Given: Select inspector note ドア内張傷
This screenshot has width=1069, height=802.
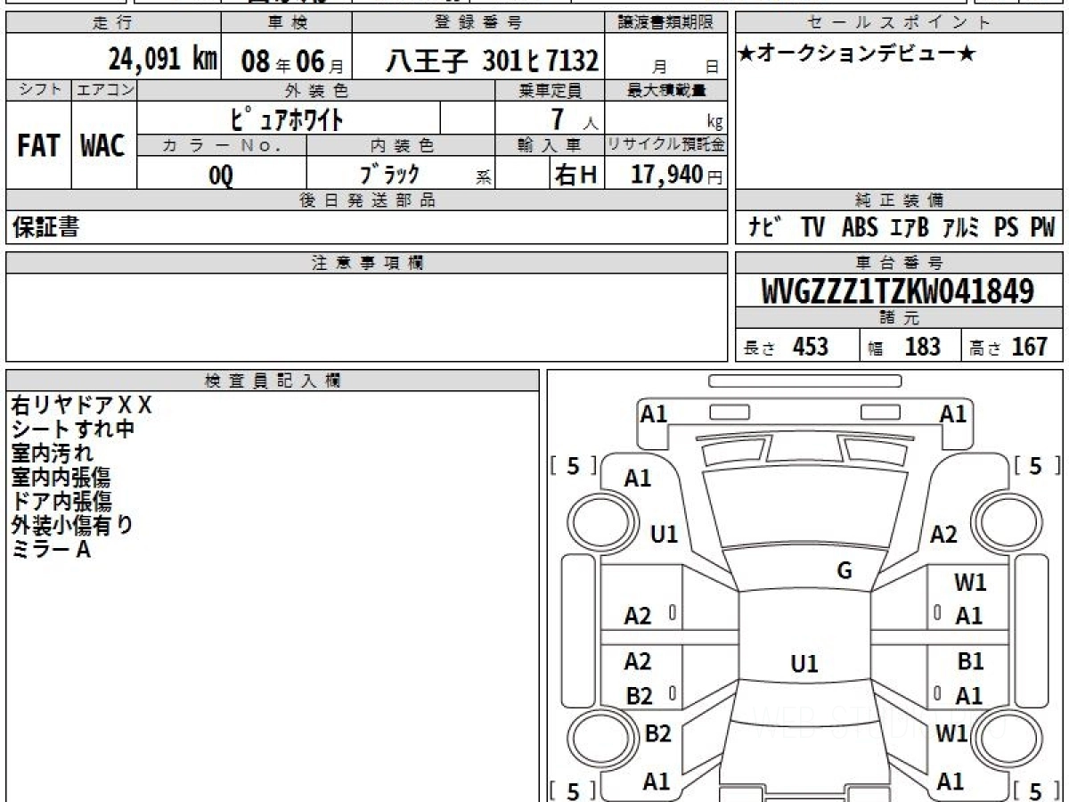Looking at the screenshot, I should pyautogui.click(x=61, y=502).
